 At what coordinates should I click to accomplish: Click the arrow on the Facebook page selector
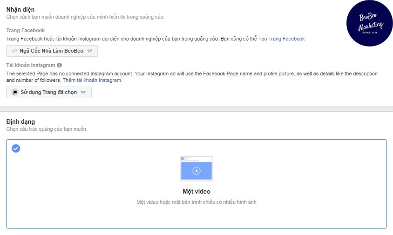pyautogui.click(x=90, y=51)
